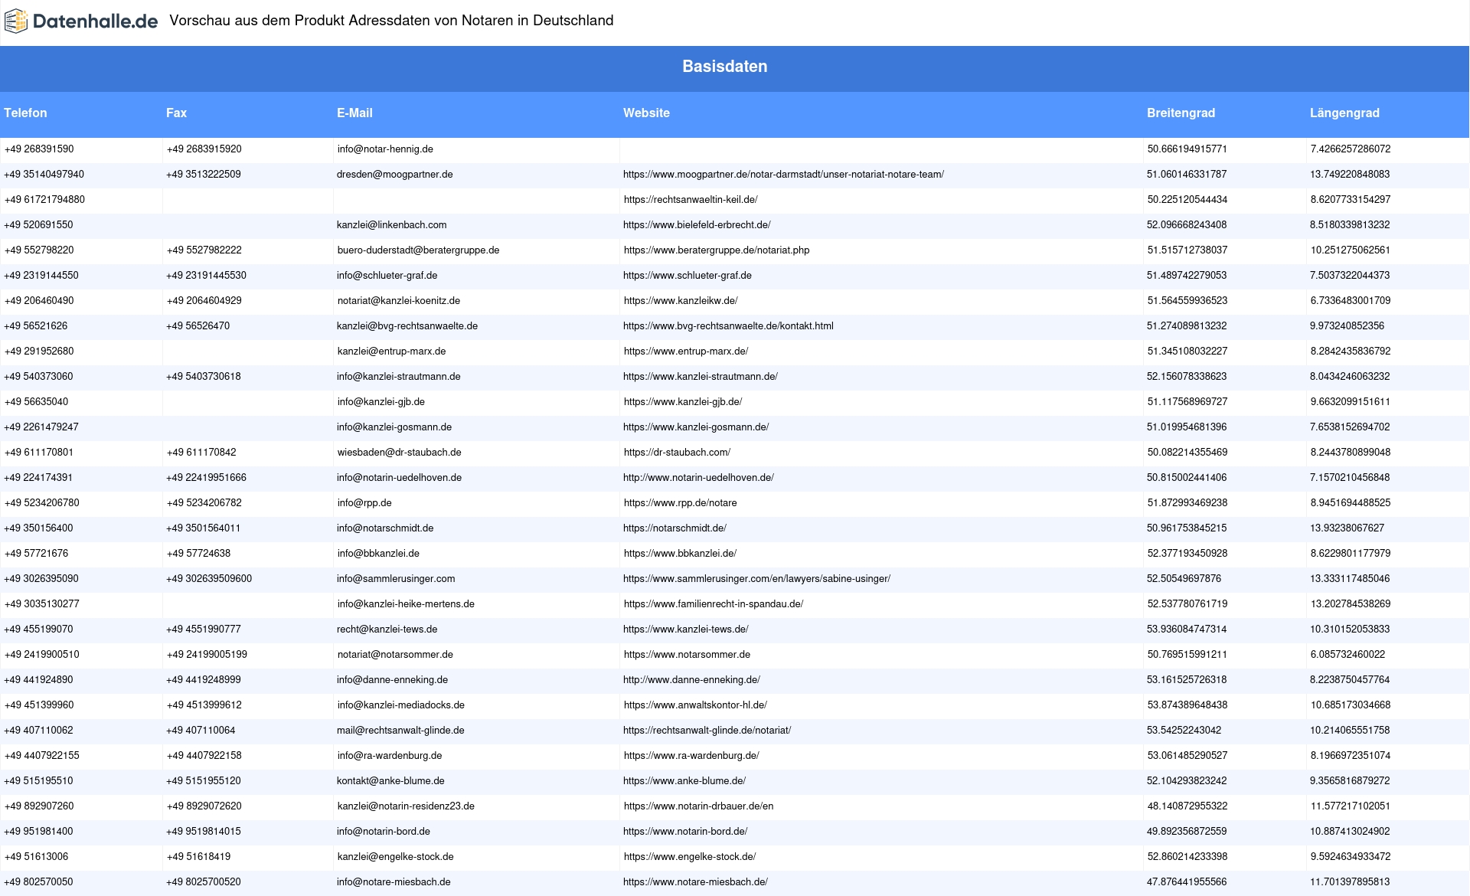
Task: Select phone number +49 291952680
Action: tap(39, 352)
